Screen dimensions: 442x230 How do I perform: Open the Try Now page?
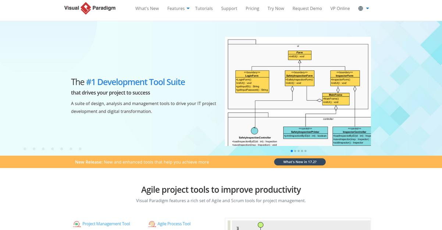(x=276, y=8)
